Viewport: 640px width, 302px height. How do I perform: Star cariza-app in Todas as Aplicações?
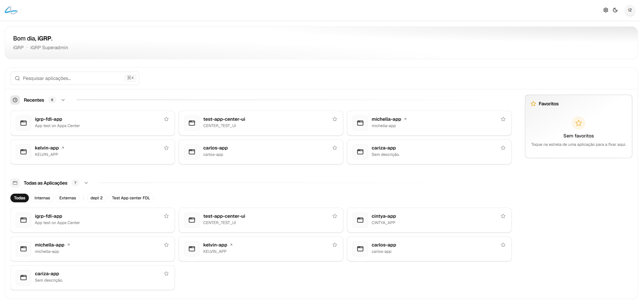pos(166,274)
